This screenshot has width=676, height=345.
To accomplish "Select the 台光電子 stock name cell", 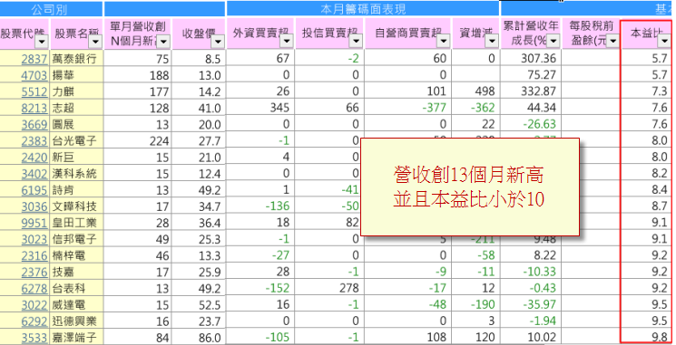I will [76, 140].
